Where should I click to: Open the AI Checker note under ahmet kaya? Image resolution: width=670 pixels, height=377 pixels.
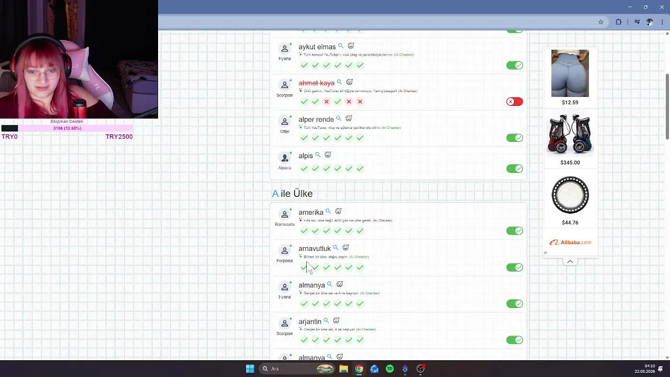tap(407, 91)
